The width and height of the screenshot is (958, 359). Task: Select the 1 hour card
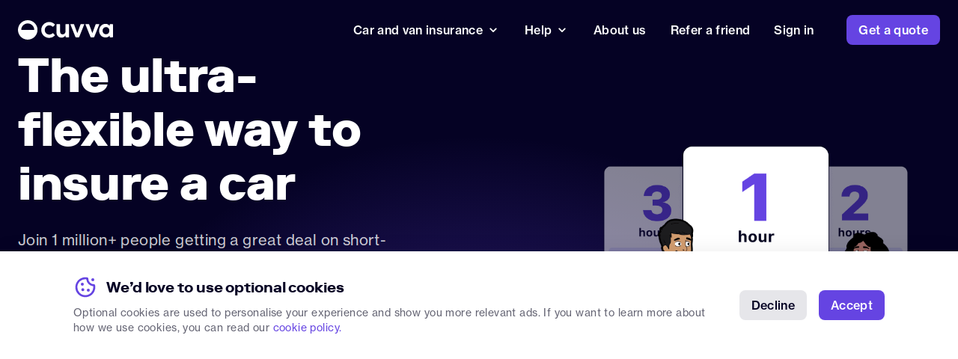click(x=756, y=199)
